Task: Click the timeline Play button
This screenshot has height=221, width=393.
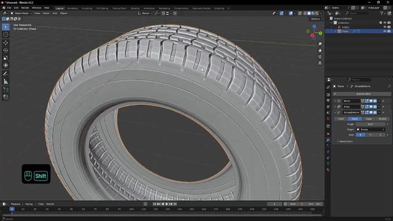Action: tap(166, 204)
